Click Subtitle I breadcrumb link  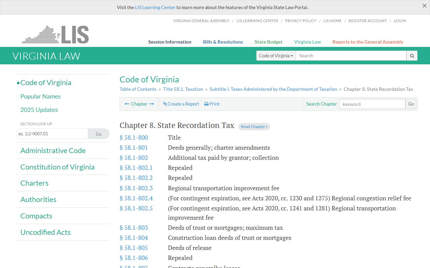coord(273,89)
